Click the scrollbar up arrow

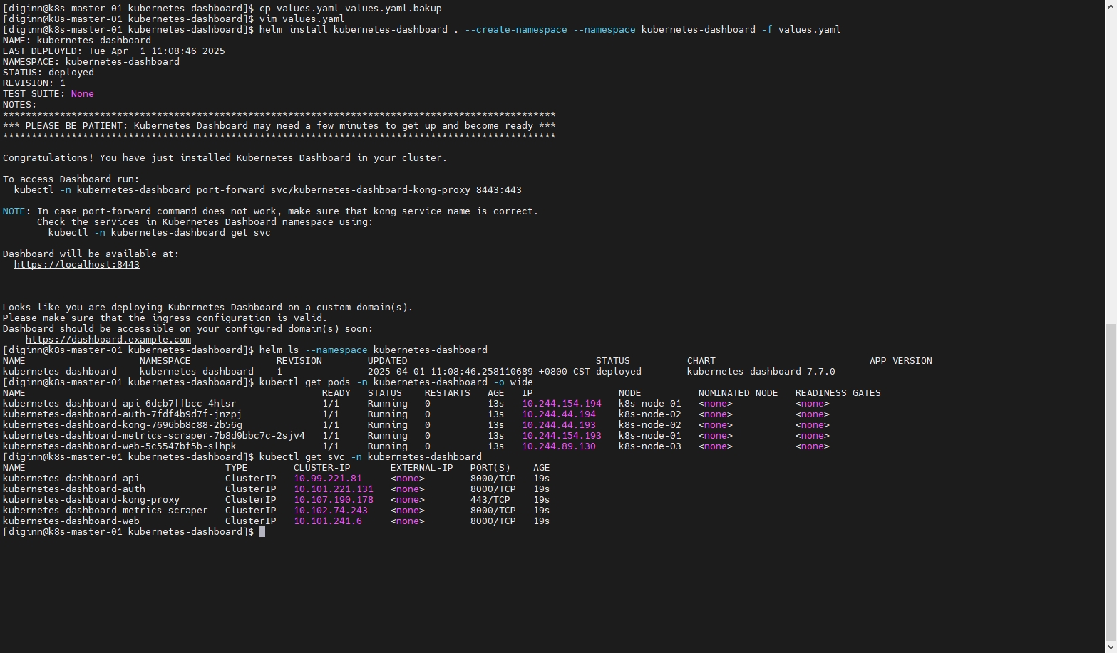[1111, 4]
